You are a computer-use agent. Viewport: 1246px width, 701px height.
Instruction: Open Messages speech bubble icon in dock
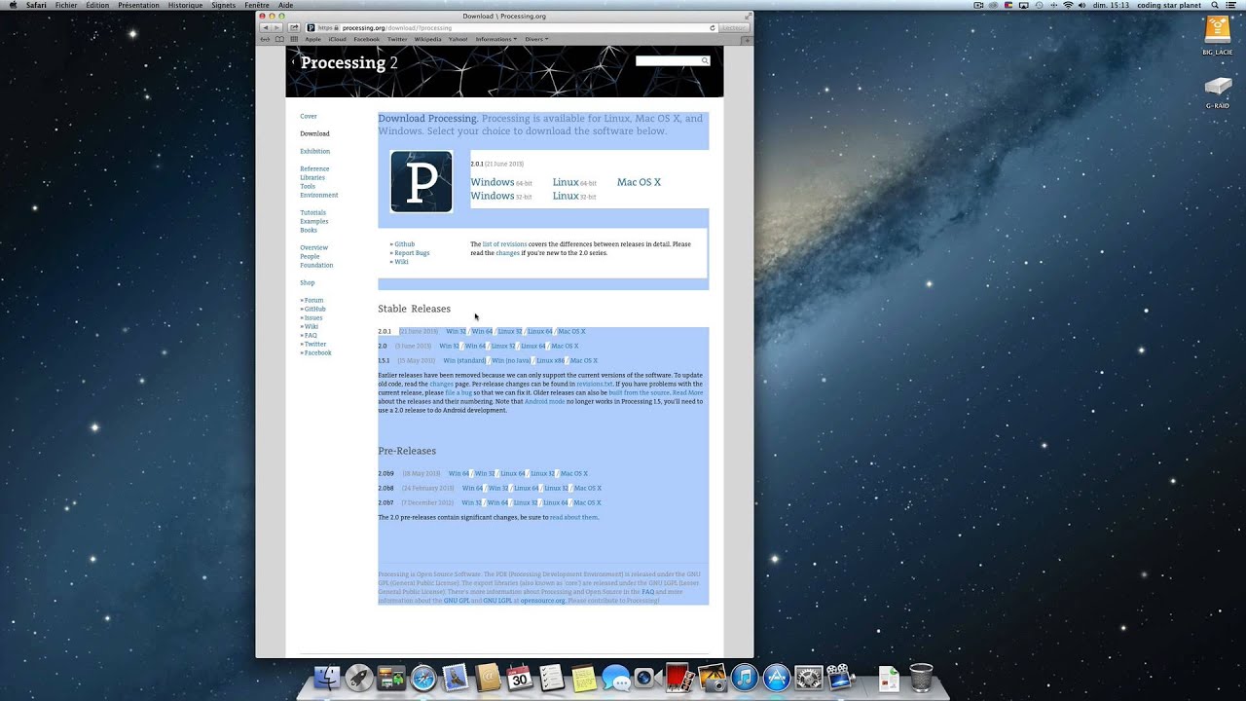tap(615, 678)
